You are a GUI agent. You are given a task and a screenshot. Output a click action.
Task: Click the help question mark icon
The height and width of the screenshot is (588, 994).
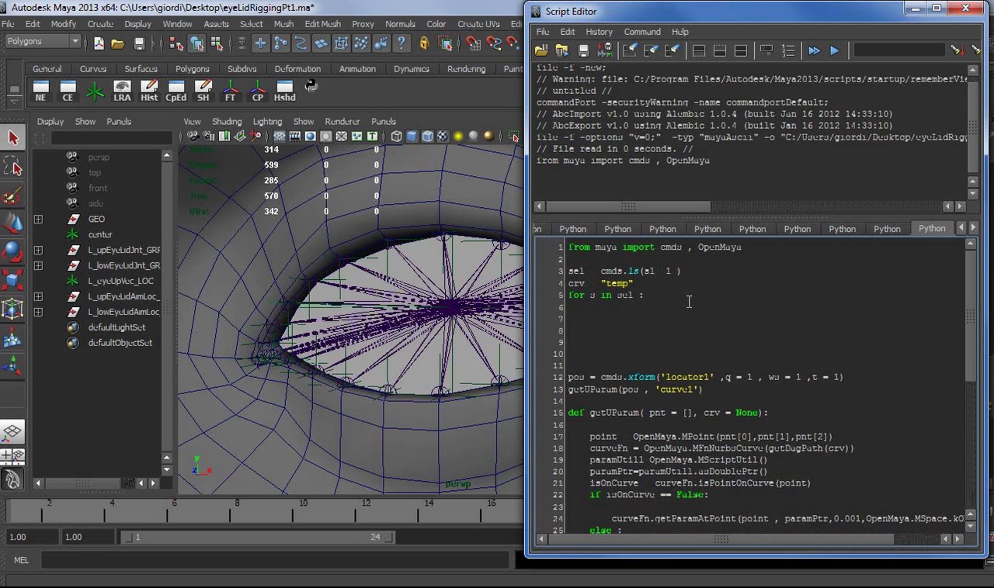[401, 43]
